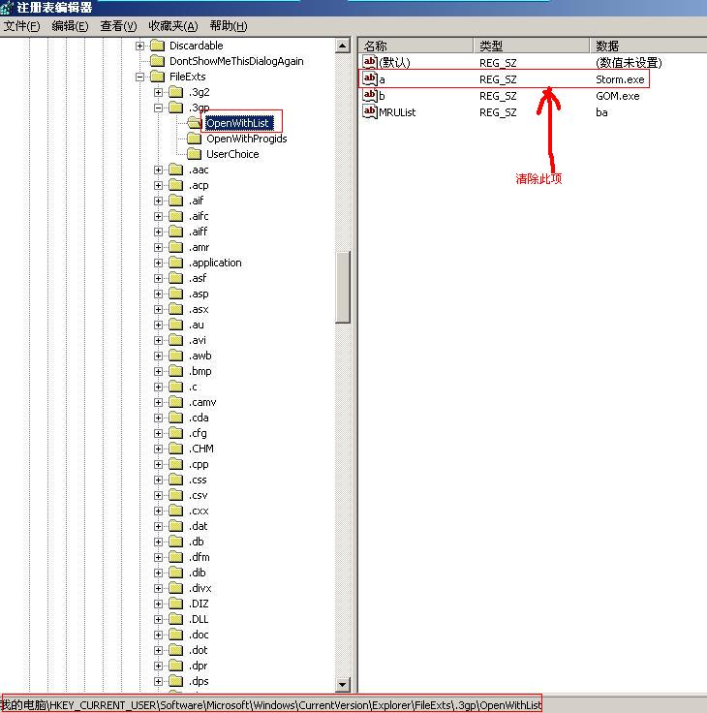Viewport: 707px width, 713px height.
Task: Select the OpenWithList key
Action: tap(238, 123)
